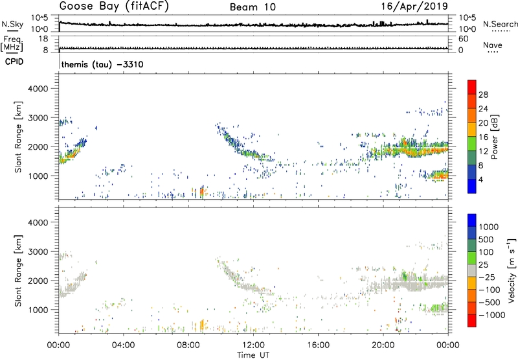The height and width of the screenshot is (359, 518).
Task: Click the '20:00' time axis label
Action: pos(383,345)
